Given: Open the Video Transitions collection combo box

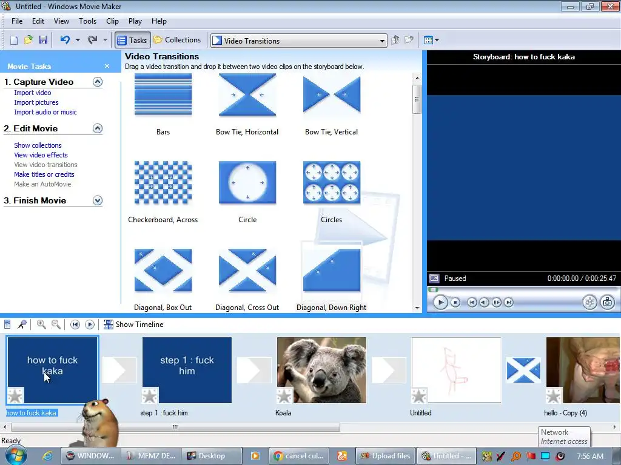Looking at the screenshot, I should point(298,41).
